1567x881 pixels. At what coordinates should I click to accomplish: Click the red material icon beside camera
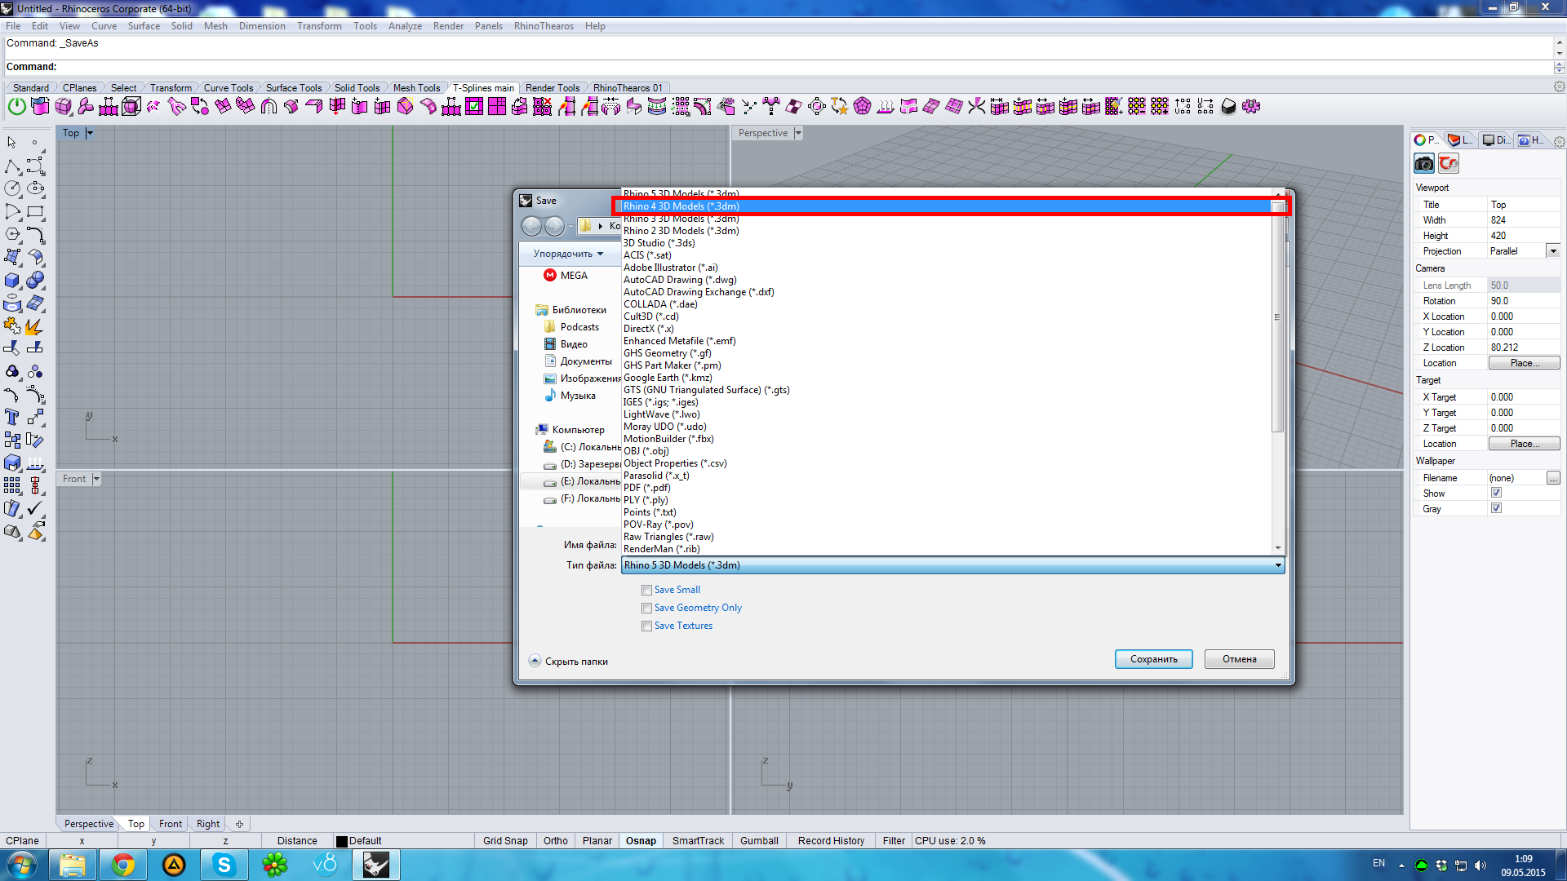pos(1449,164)
